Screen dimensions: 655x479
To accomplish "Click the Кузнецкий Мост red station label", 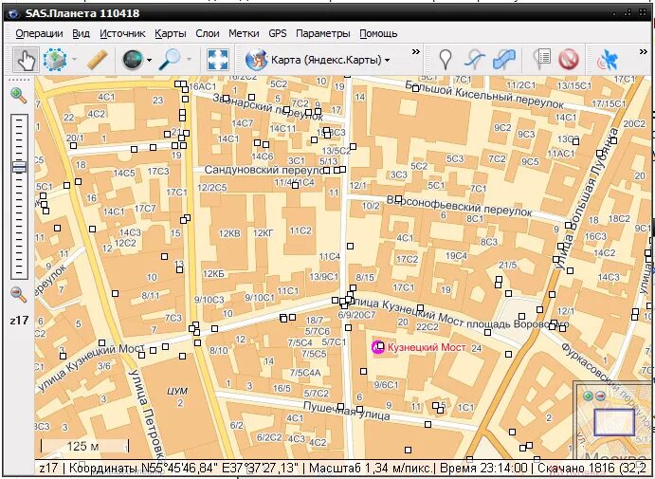I will click(x=427, y=347).
